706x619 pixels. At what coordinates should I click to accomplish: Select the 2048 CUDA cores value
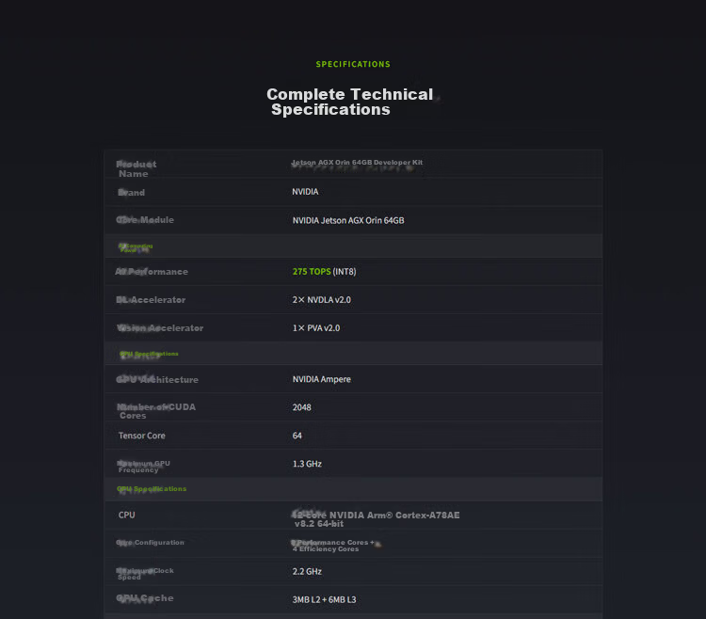(301, 407)
